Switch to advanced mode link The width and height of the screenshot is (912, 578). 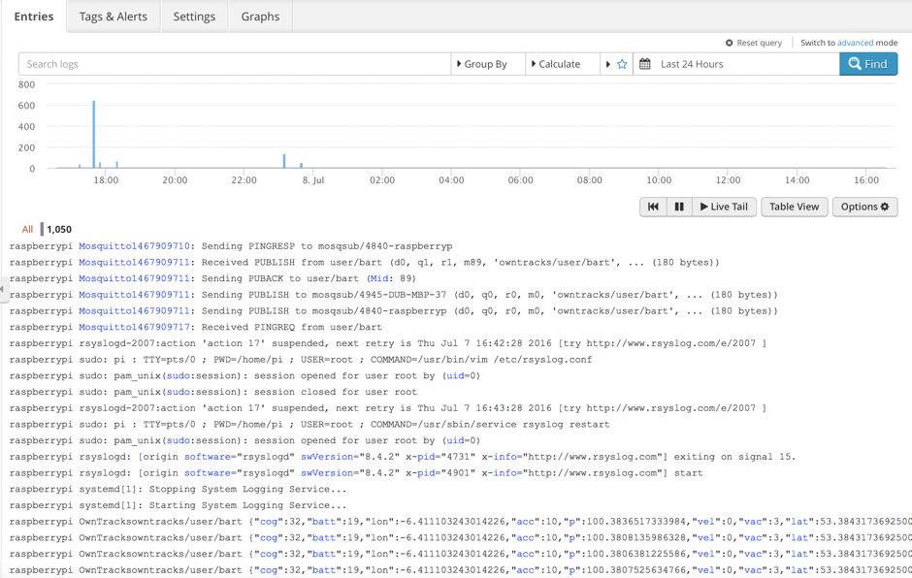(x=855, y=43)
